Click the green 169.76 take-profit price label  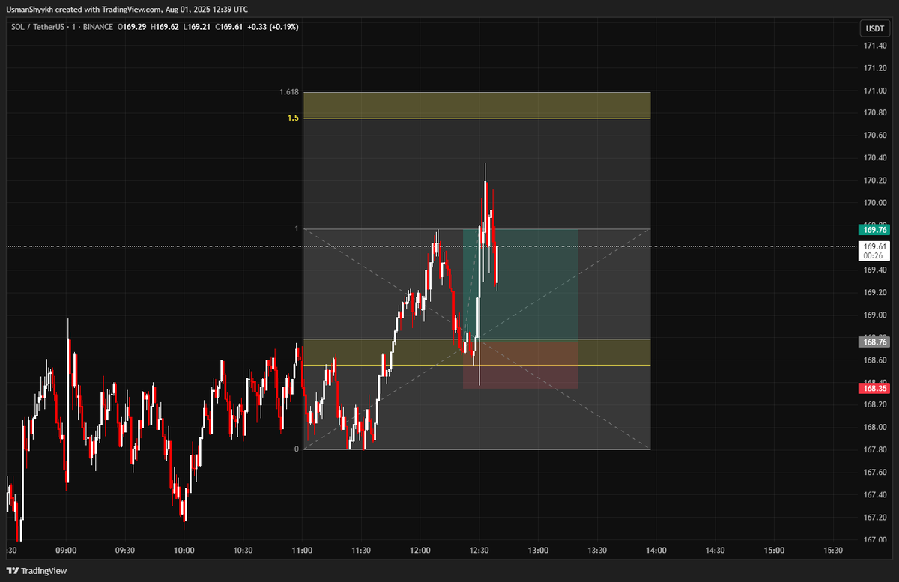875,231
